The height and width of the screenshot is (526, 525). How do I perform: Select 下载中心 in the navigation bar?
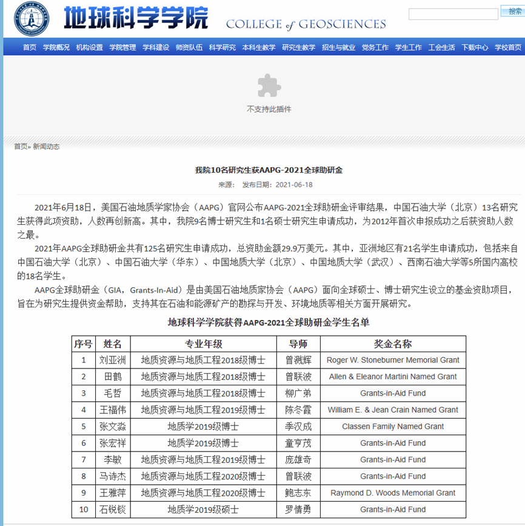point(475,47)
